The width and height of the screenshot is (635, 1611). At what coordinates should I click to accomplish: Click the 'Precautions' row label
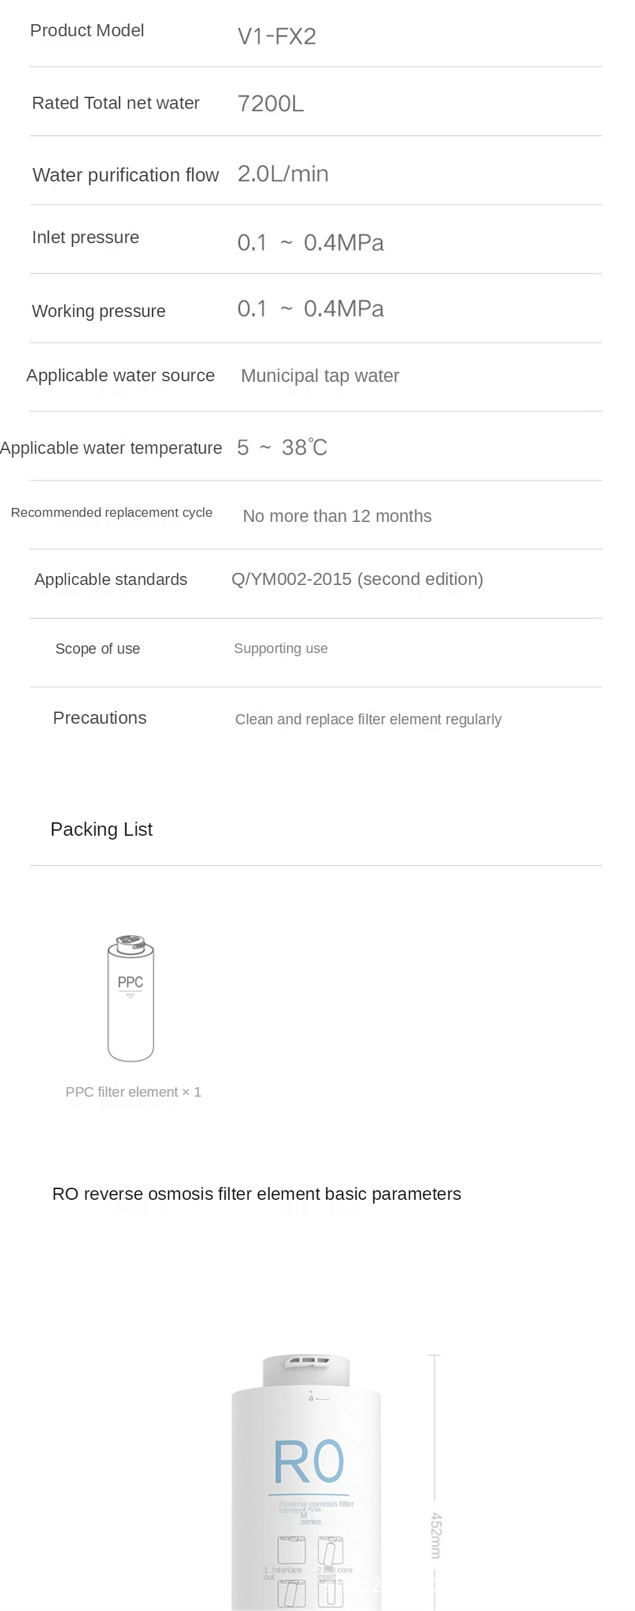coord(100,718)
